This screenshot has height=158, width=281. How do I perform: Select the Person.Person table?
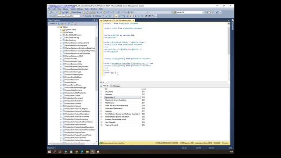coord(71,83)
